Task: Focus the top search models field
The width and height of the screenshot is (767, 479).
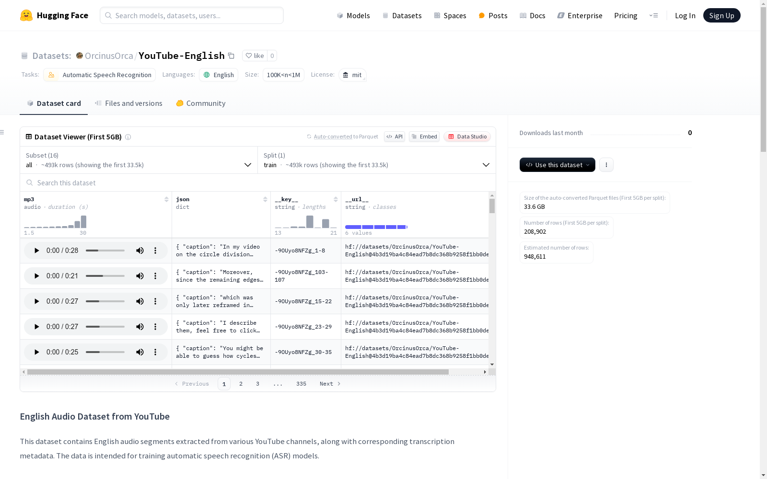Action: tap(192, 15)
